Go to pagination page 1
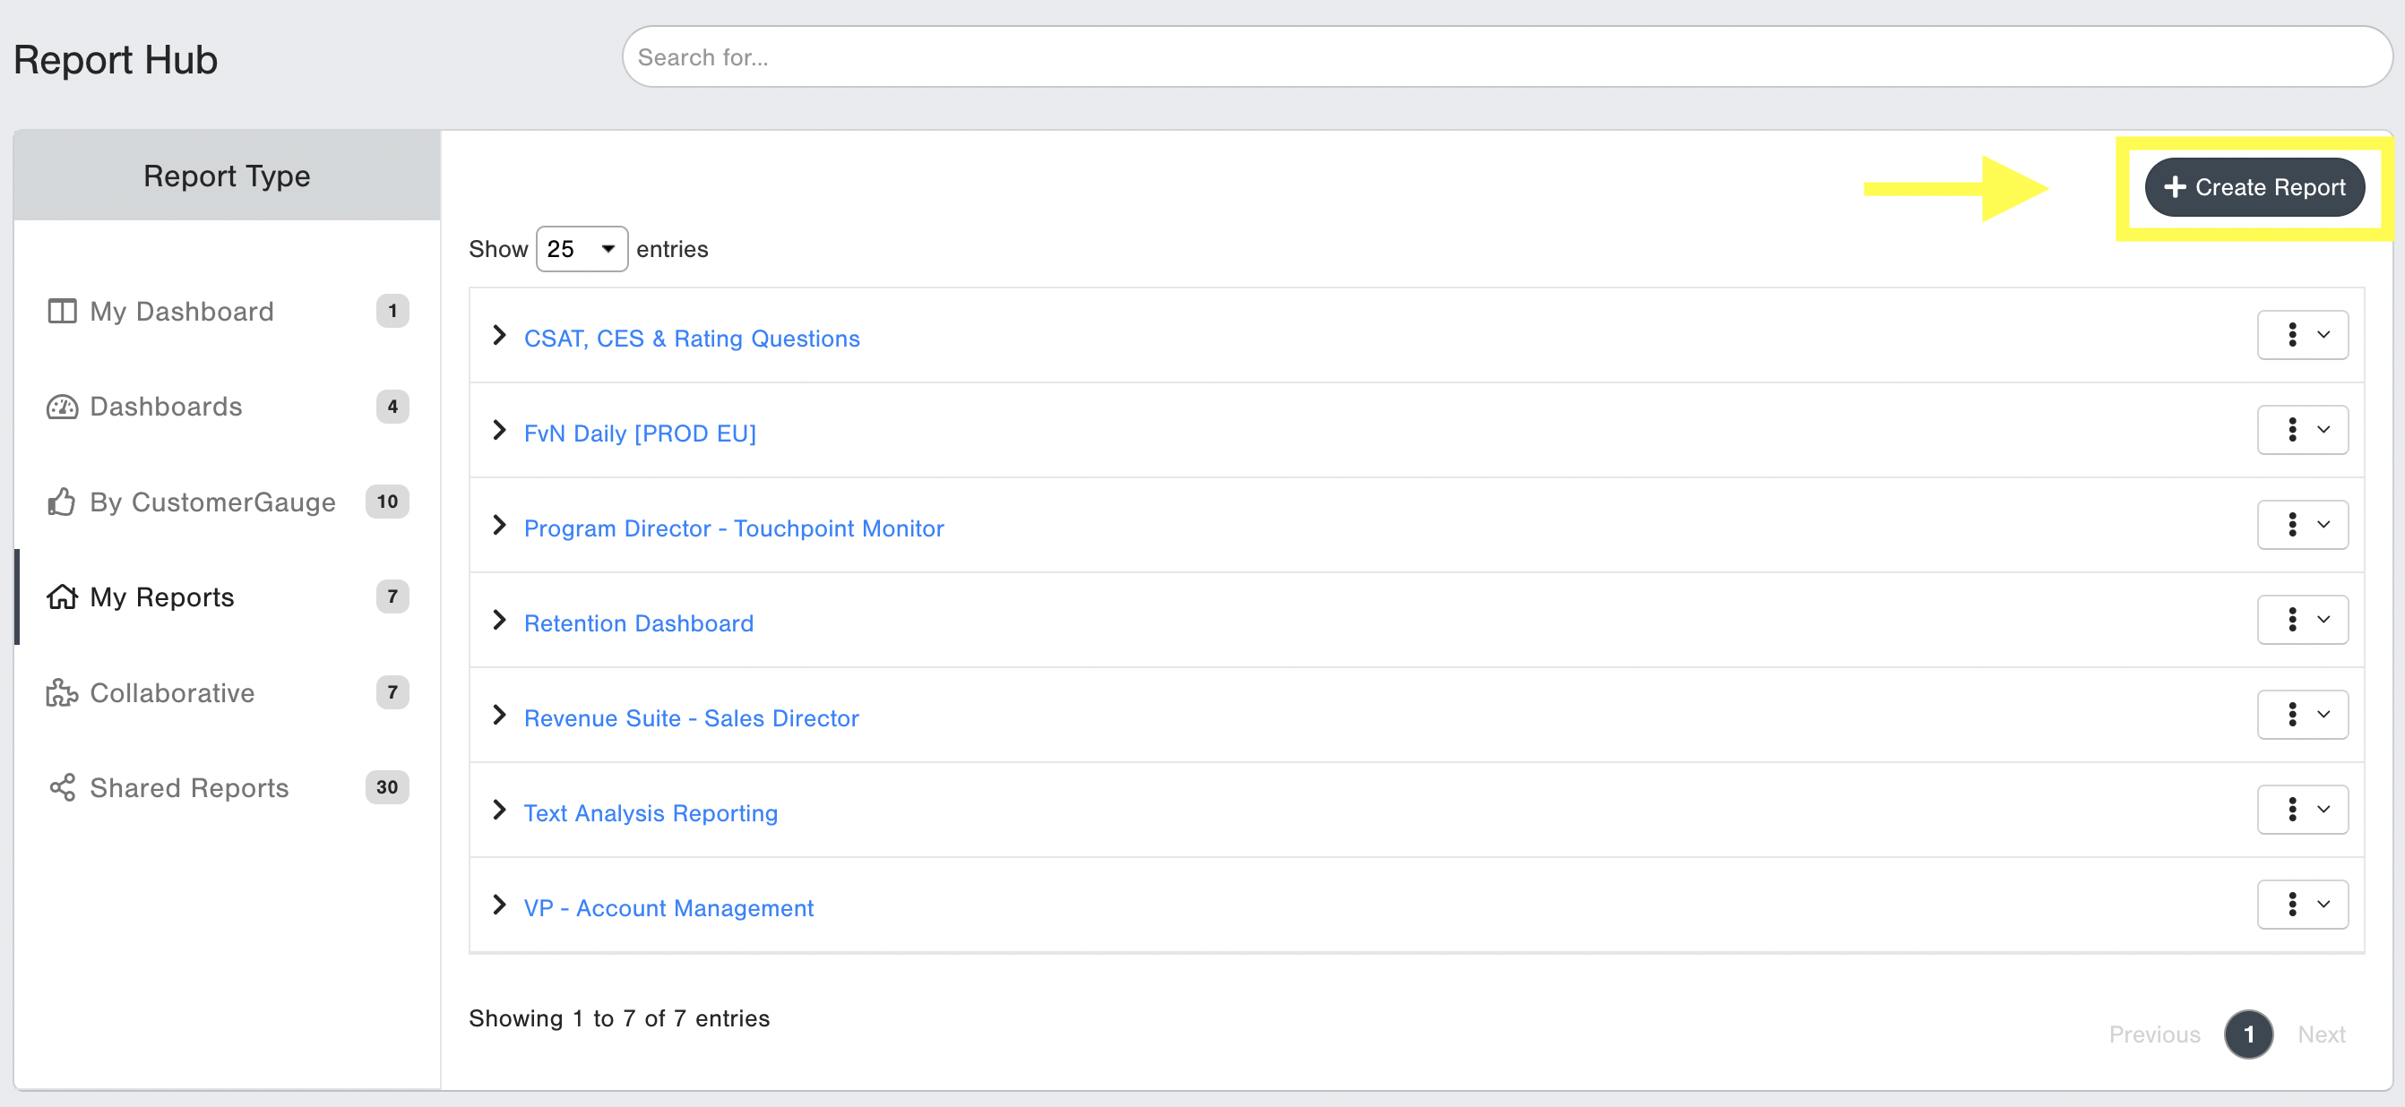Image resolution: width=2405 pixels, height=1107 pixels. coord(2247,1034)
